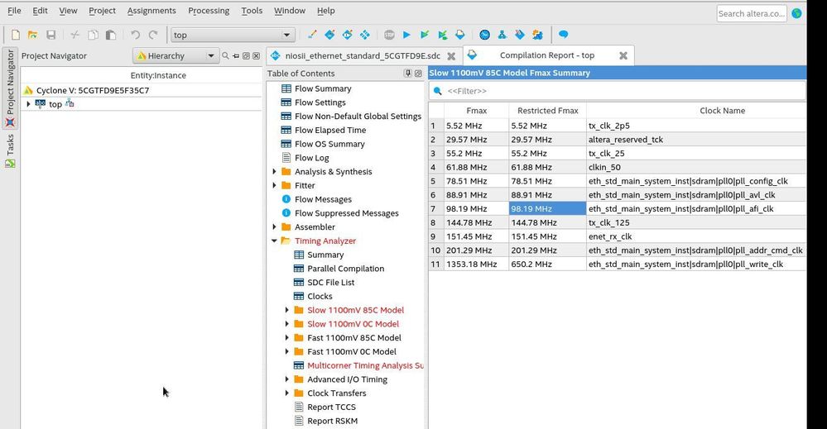Select Flow Summary in Table of Contents

pos(323,88)
